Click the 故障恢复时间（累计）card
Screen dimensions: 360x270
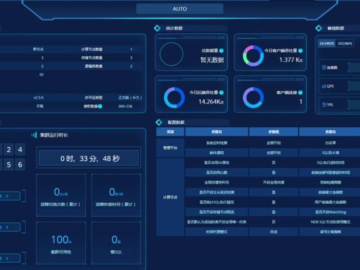click(116, 195)
